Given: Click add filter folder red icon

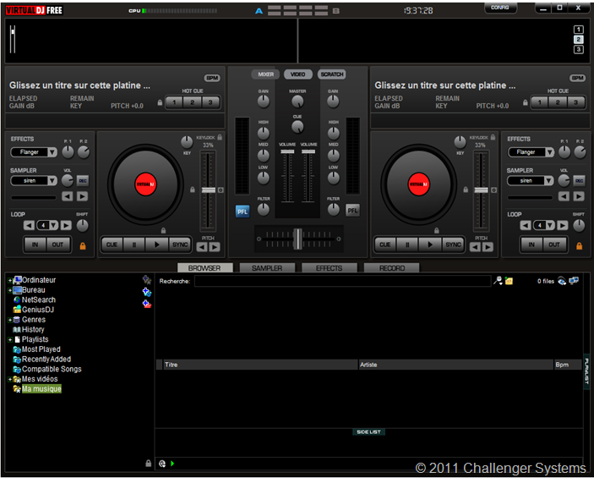Looking at the screenshot, I should pos(147,304).
